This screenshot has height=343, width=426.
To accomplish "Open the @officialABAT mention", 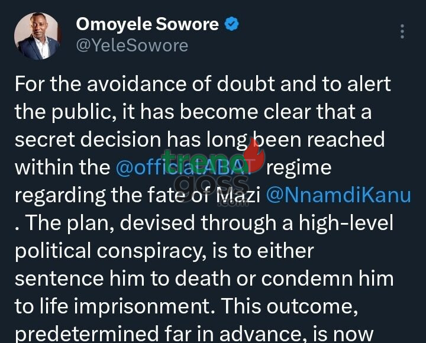I will [179, 167].
